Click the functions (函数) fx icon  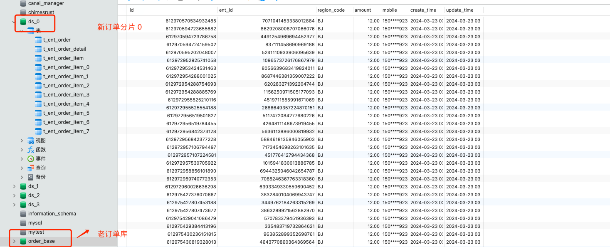tap(31, 150)
